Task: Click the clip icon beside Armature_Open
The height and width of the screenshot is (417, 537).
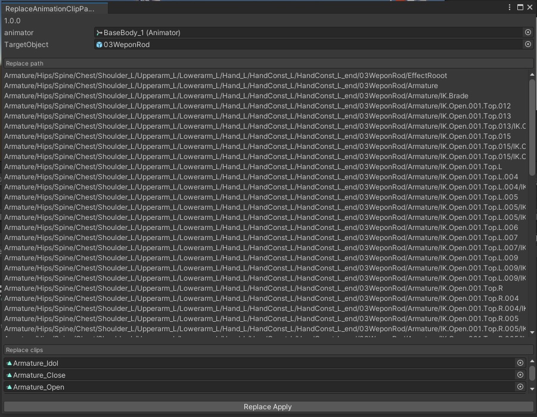Action: coord(8,387)
